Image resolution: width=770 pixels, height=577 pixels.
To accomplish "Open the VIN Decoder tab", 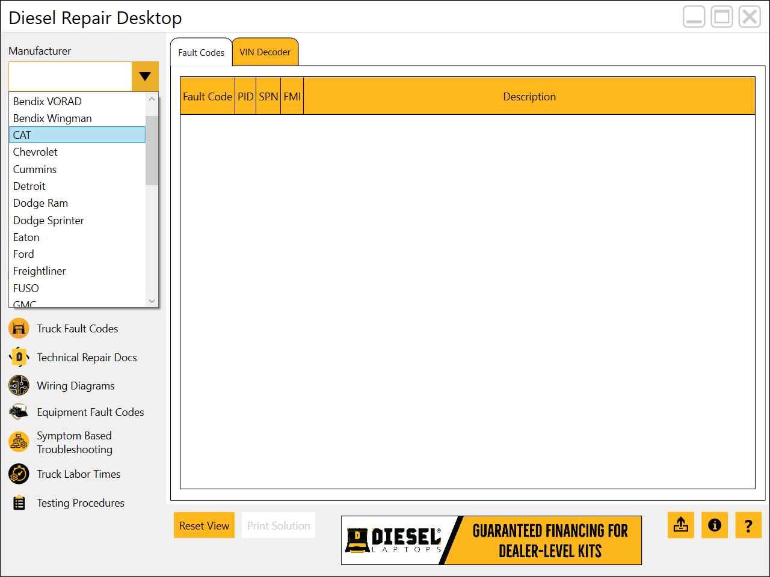I will [265, 52].
